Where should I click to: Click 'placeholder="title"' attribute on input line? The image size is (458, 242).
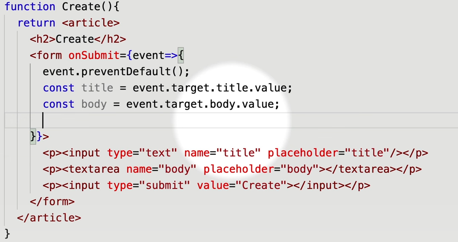pyautogui.click(x=328, y=153)
